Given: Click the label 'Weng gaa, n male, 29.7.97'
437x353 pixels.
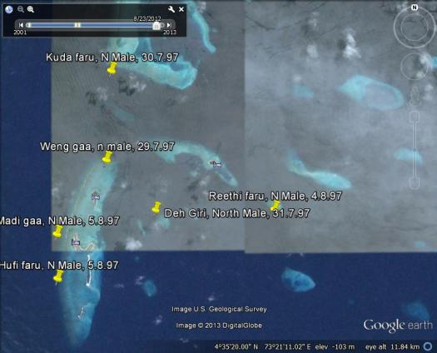Looking at the screenshot, I should pos(107,147).
